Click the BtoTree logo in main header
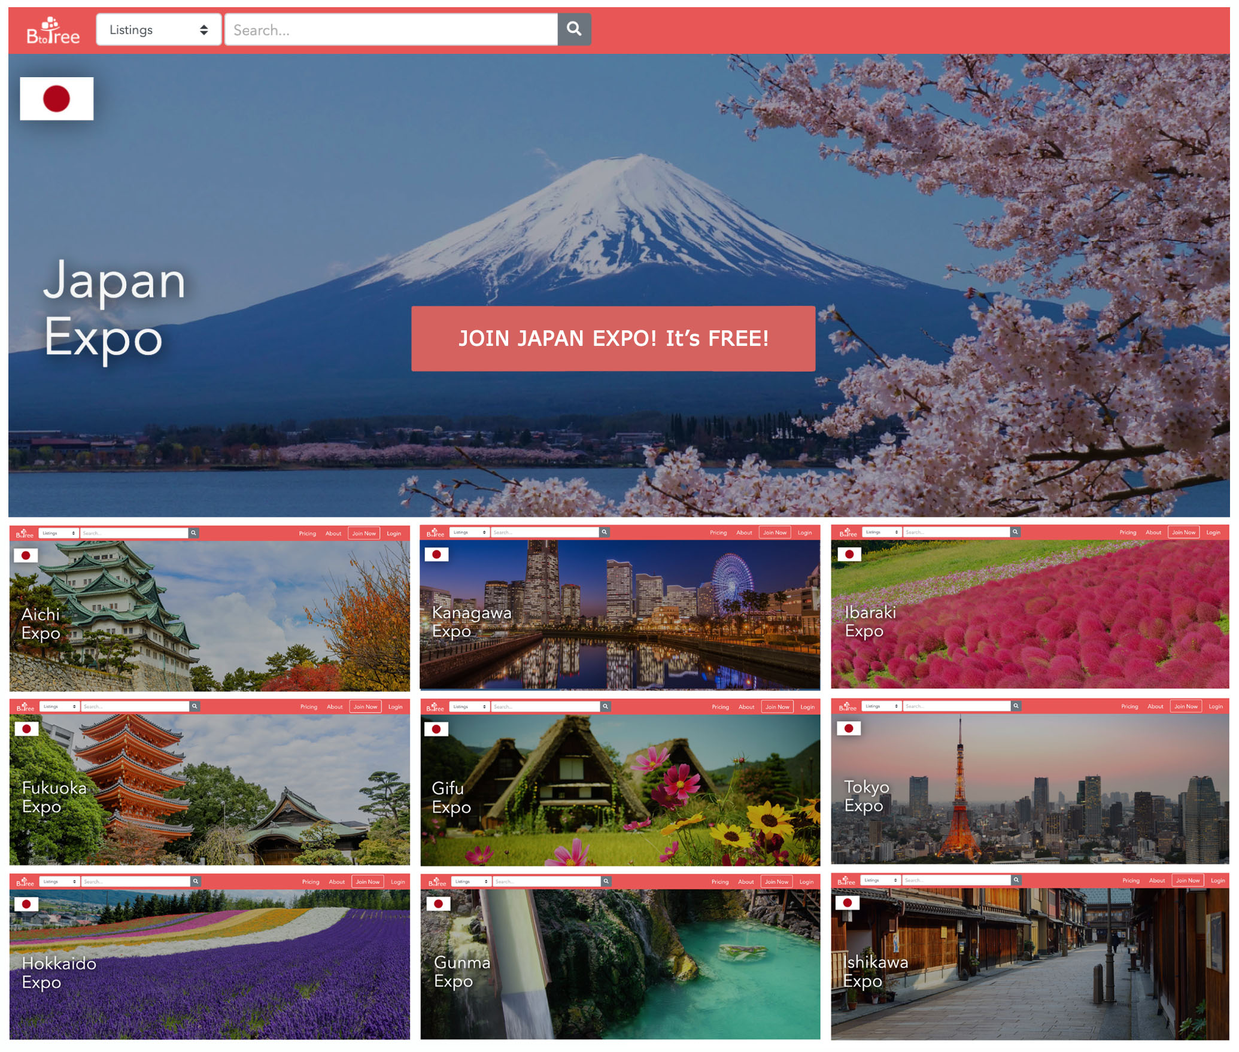1239x1052 pixels. [53, 31]
